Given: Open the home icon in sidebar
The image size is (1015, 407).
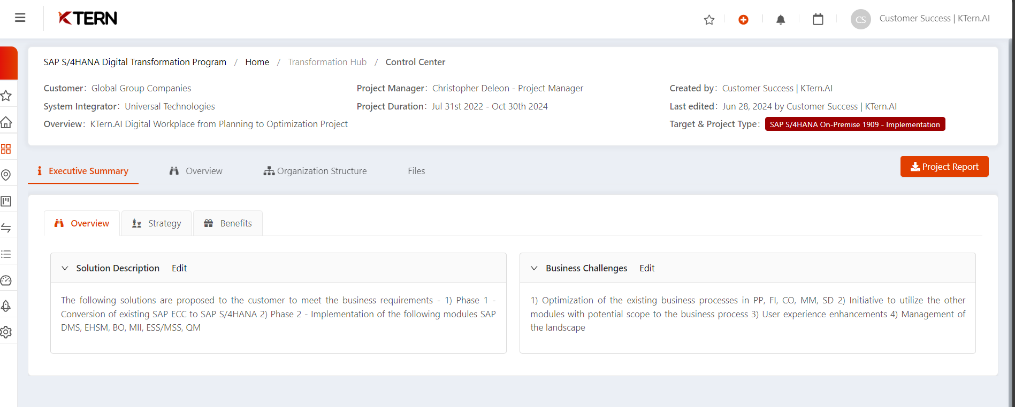Looking at the screenshot, I should pos(6,122).
